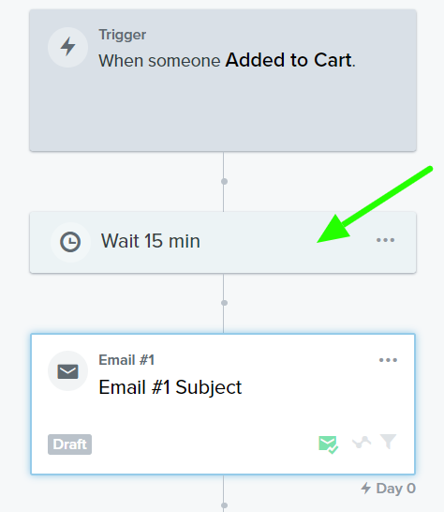Viewport: 444px width, 512px height.
Task: Select the Trigger card
Action: point(223,81)
